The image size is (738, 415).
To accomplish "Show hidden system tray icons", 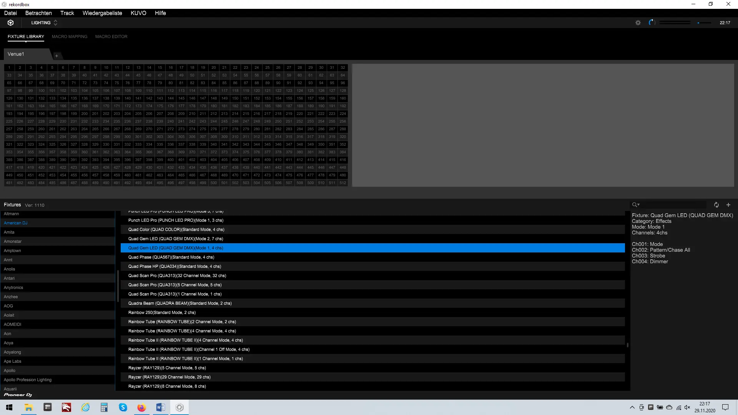I will (632, 407).
